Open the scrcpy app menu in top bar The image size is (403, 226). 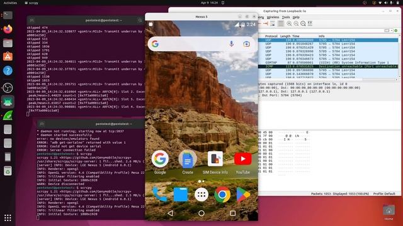coord(31,3)
